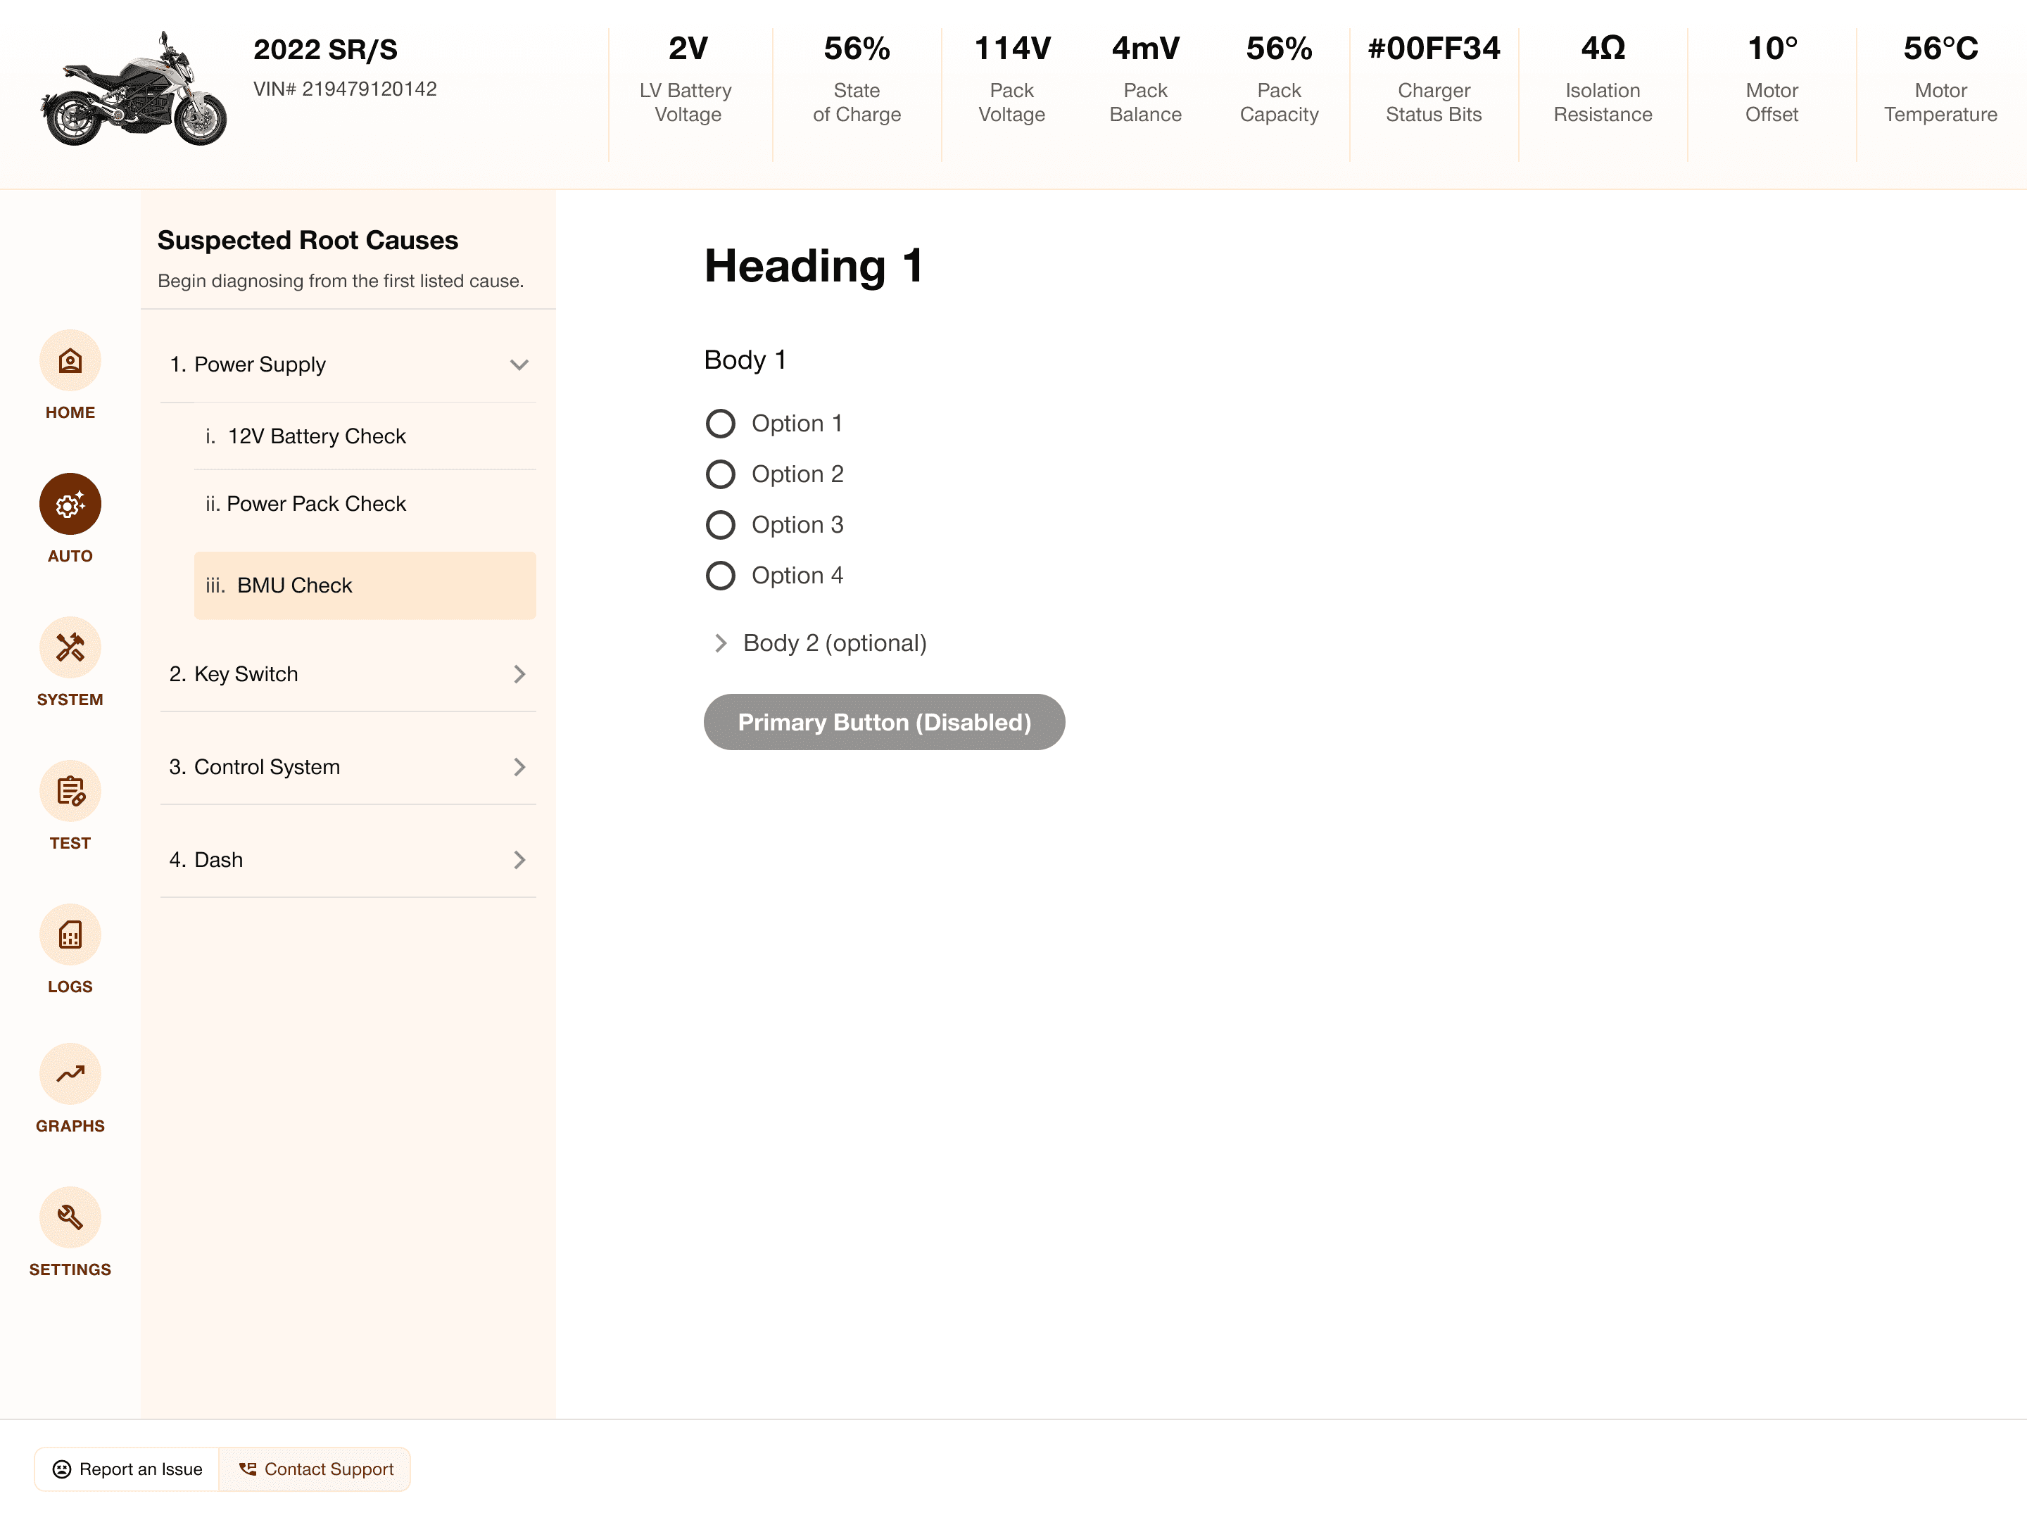Viewport: 2027px width, 1520px height.
Task: Click Contact Support link
Action: click(316, 1469)
